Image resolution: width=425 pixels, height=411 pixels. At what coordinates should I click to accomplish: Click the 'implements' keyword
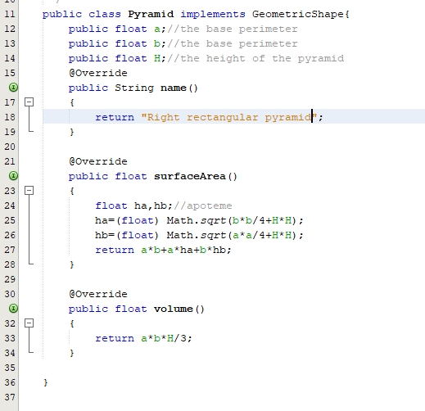coord(213,14)
